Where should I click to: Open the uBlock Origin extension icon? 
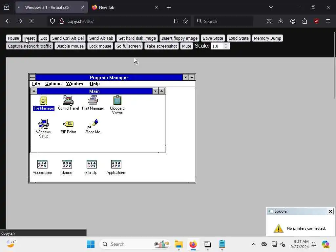point(316,21)
